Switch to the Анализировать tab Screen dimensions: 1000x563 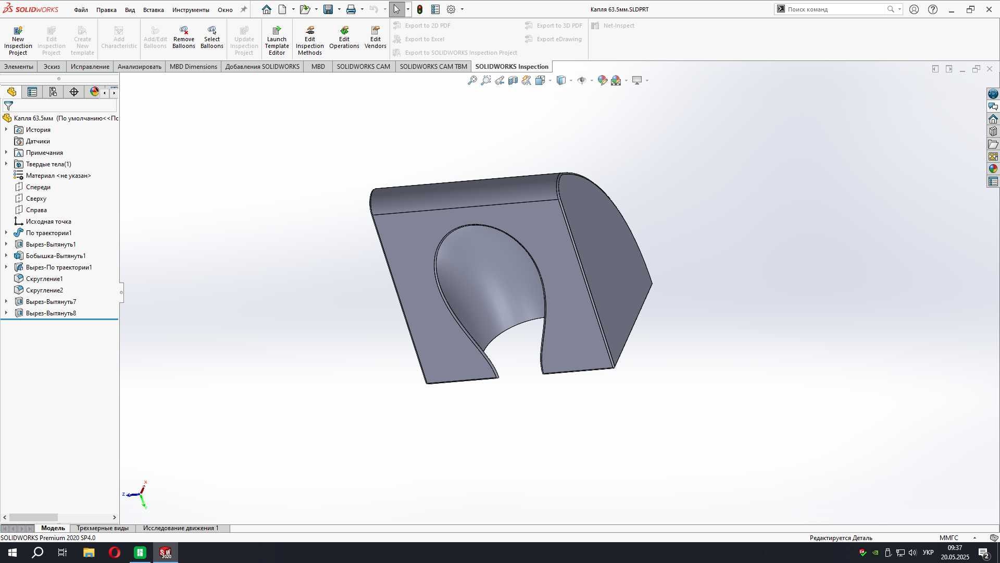pyautogui.click(x=139, y=67)
